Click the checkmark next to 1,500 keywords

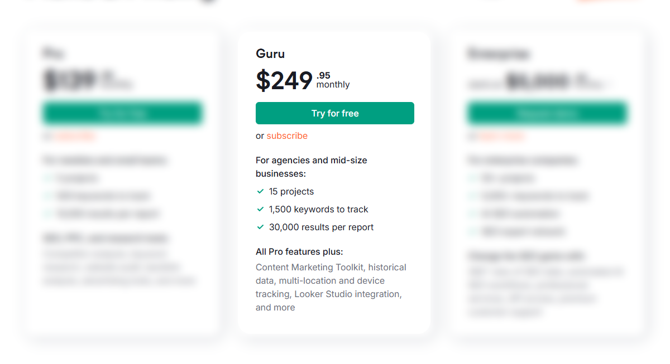260,209
